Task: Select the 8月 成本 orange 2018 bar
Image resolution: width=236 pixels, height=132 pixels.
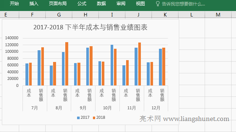Action: coord(55,74)
